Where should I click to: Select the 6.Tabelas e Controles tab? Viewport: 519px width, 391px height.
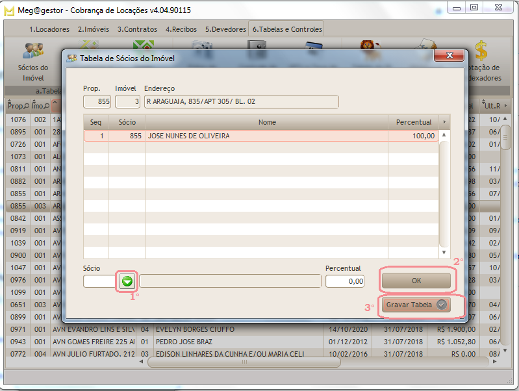pyautogui.click(x=287, y=29)
